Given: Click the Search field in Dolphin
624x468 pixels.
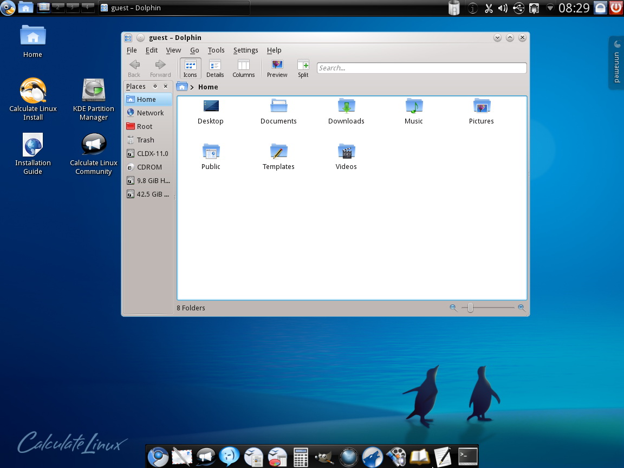Looking at the screenshot, I should pyautogui.click(x=421, y=68).
